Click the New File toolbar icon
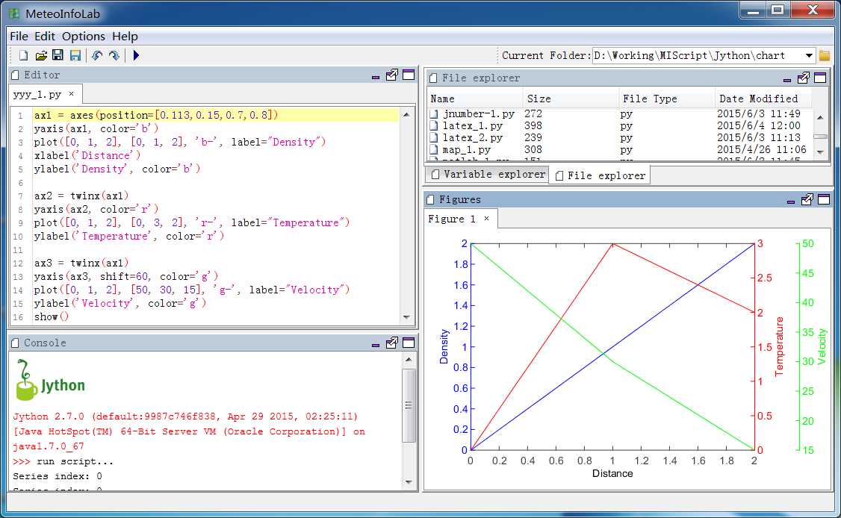 [24, 55]
